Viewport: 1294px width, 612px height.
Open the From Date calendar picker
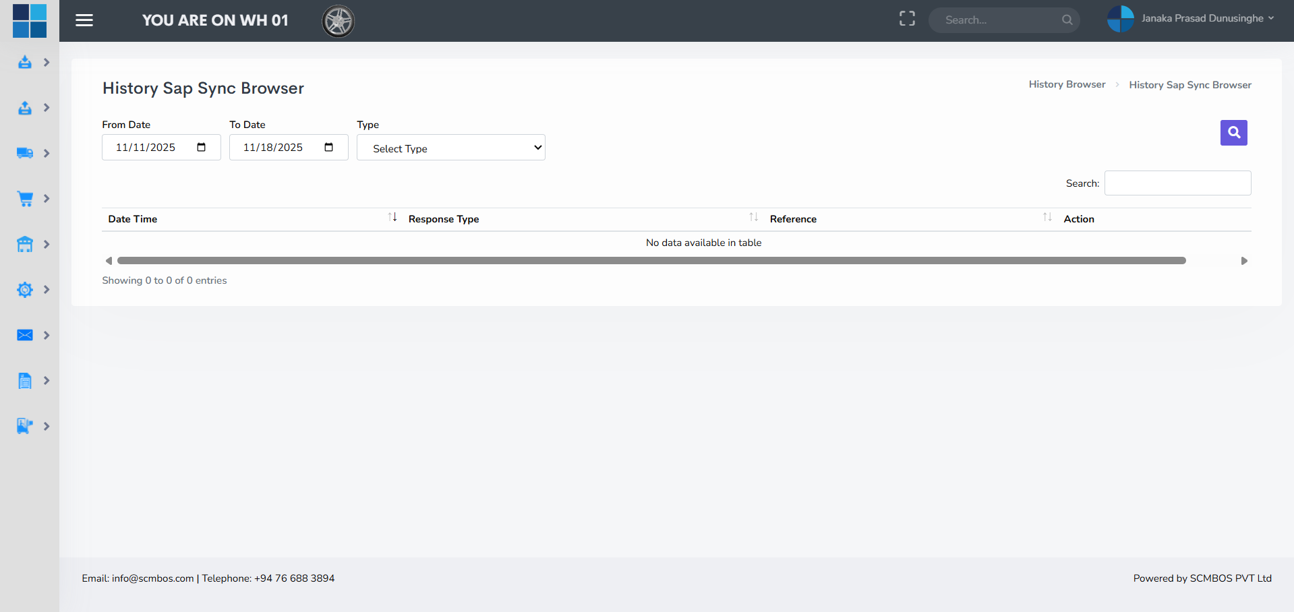[x=201, y=148]
